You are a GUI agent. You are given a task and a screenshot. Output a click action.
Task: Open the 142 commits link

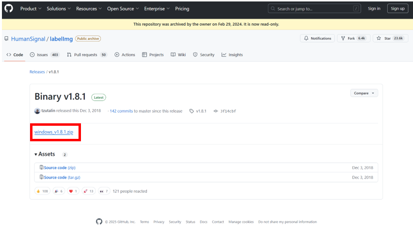[121, 111]
